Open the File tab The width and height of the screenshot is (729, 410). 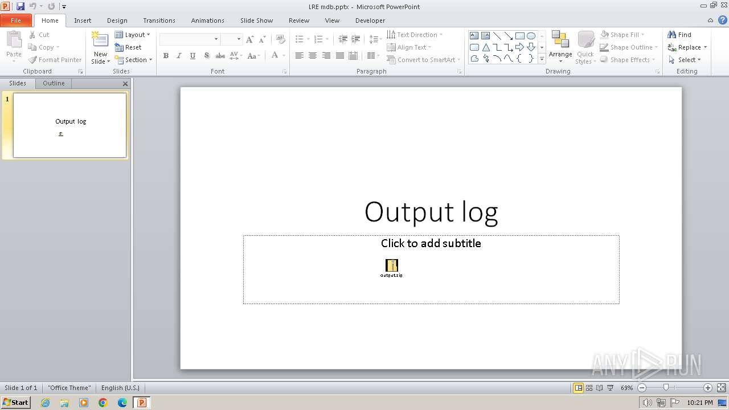coord(16,20)
